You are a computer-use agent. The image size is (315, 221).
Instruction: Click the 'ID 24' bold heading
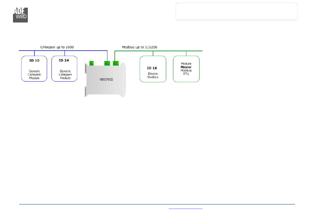(x=64, y=61)
